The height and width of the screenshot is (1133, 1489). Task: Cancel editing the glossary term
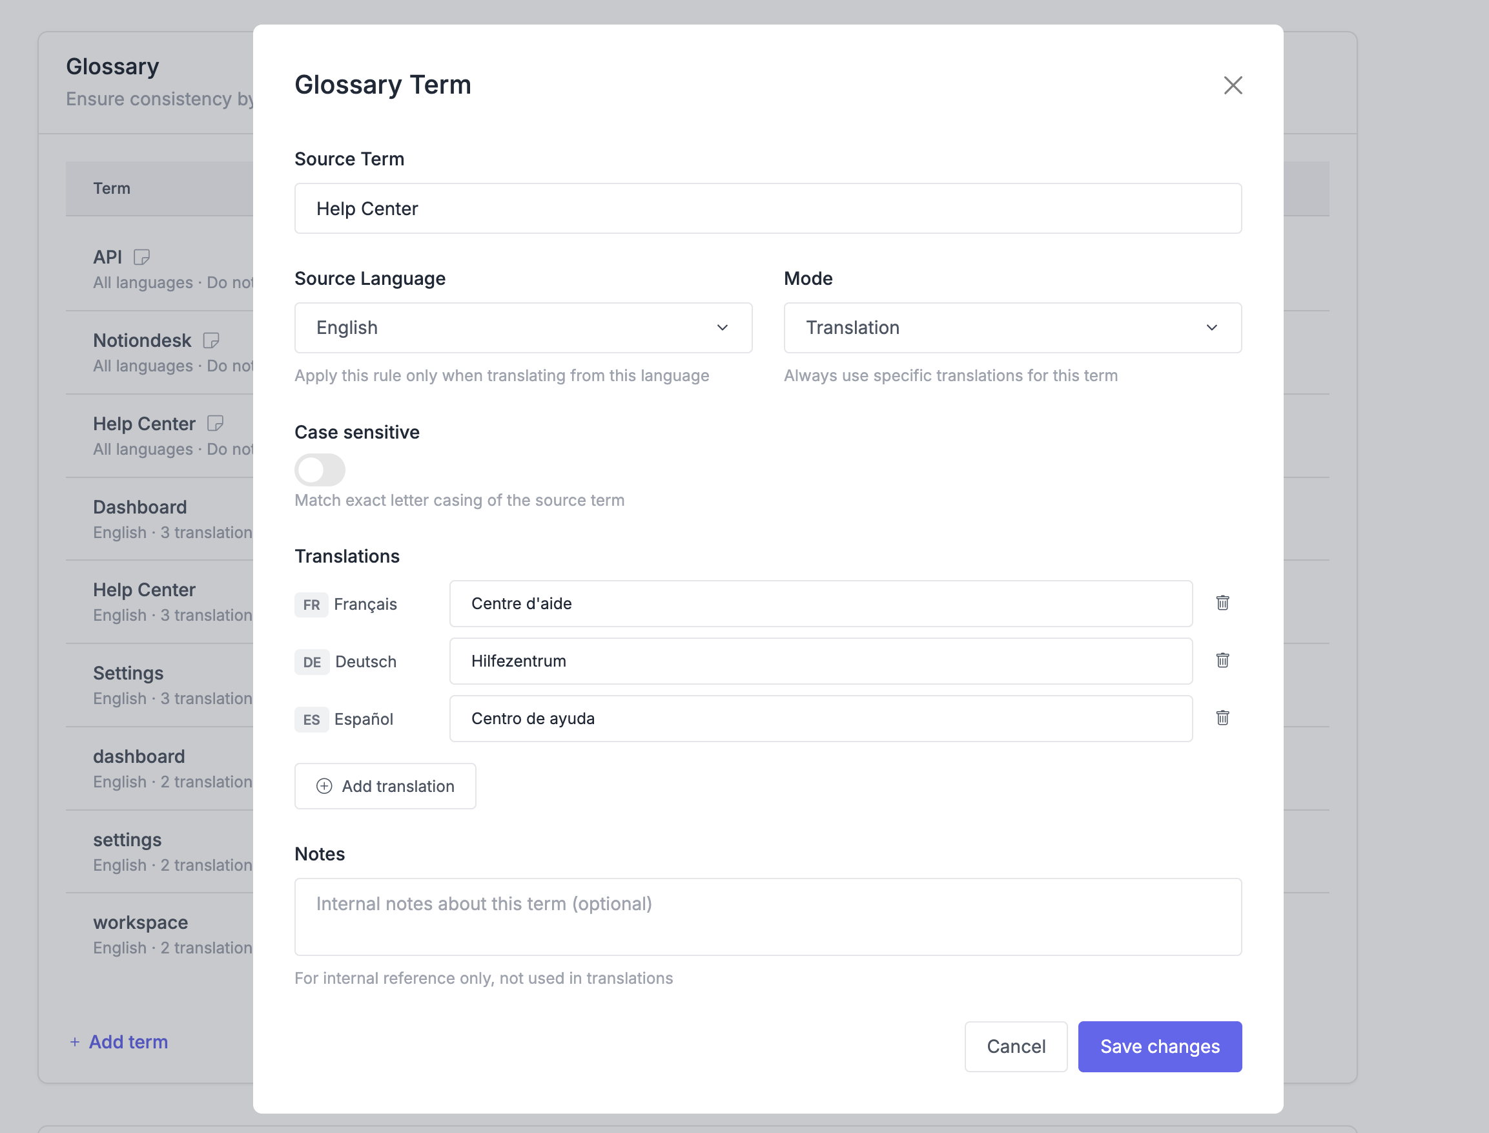pos(1015,1046)
